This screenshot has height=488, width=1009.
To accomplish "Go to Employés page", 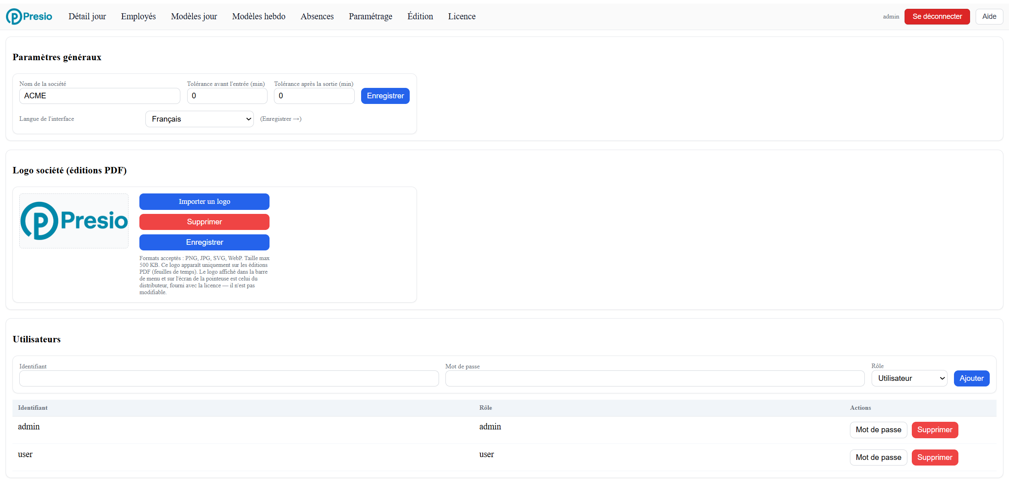I will pos(139,16).
